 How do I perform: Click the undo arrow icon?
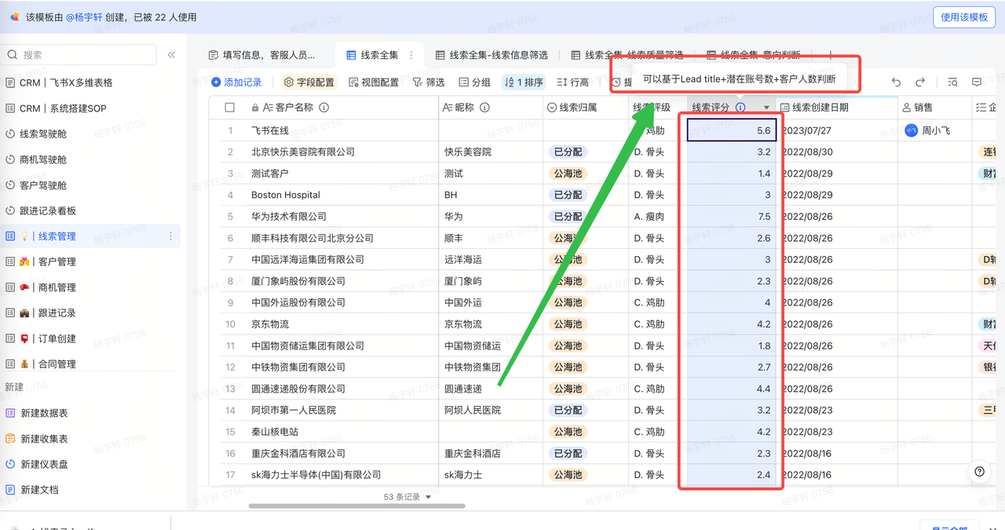coord(897,82)
